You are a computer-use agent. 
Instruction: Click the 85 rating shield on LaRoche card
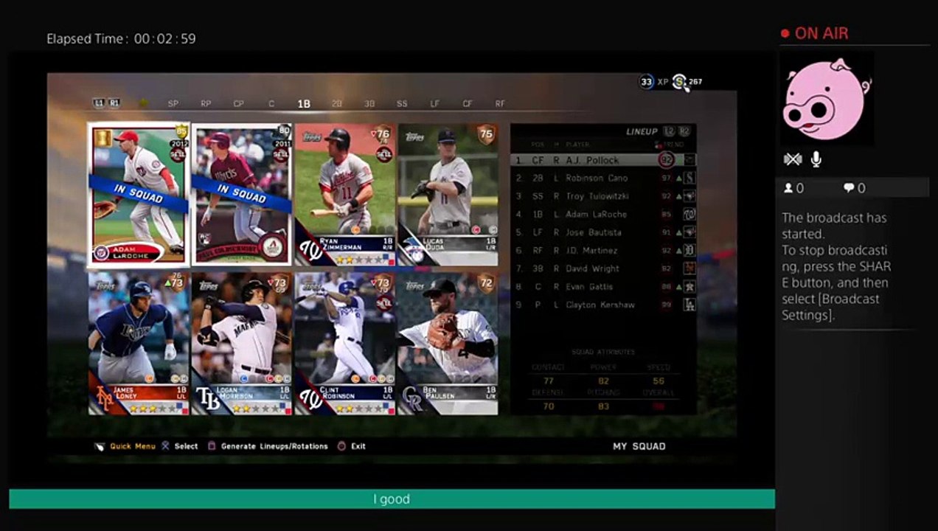pyautogui.click(x=181, y=132)
